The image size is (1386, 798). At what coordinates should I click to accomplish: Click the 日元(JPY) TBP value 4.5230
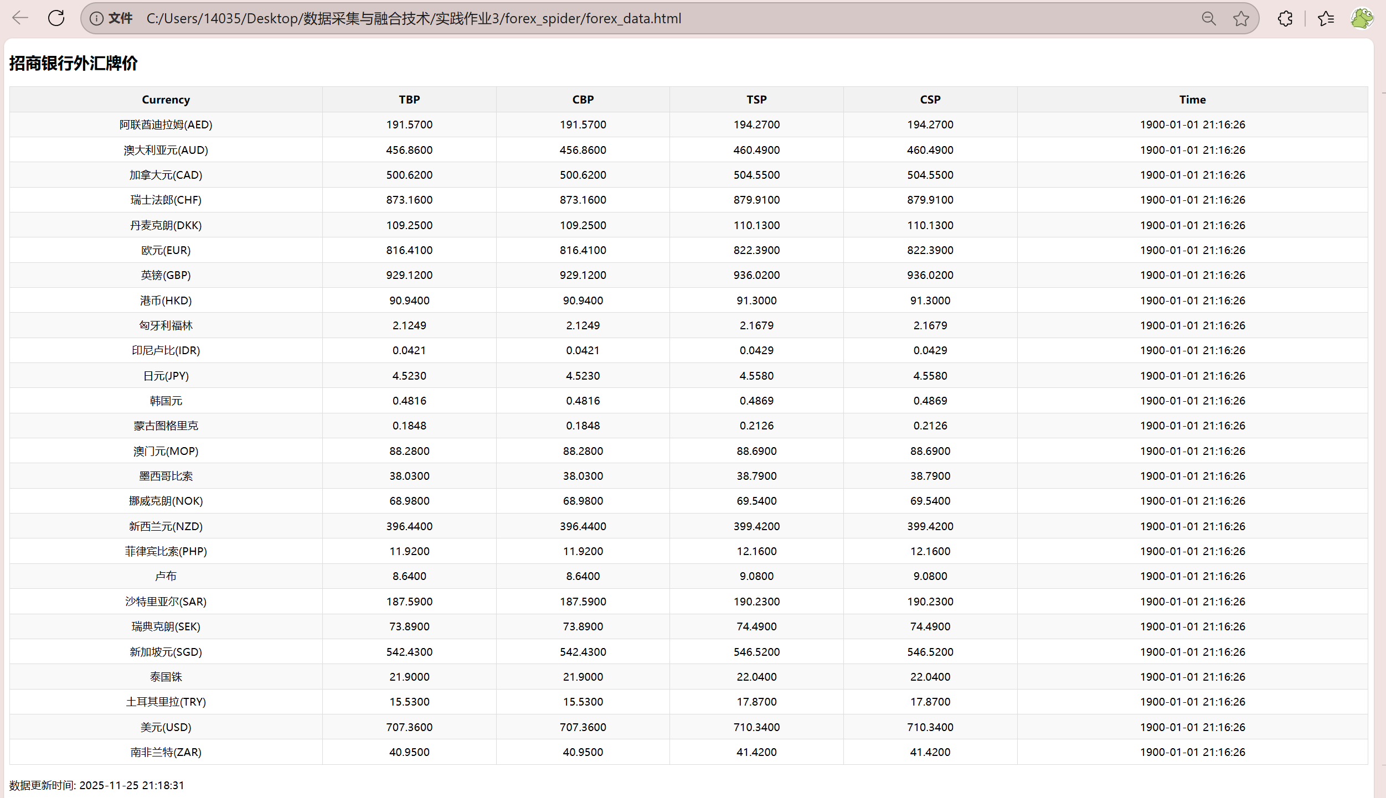pos(409,376)
